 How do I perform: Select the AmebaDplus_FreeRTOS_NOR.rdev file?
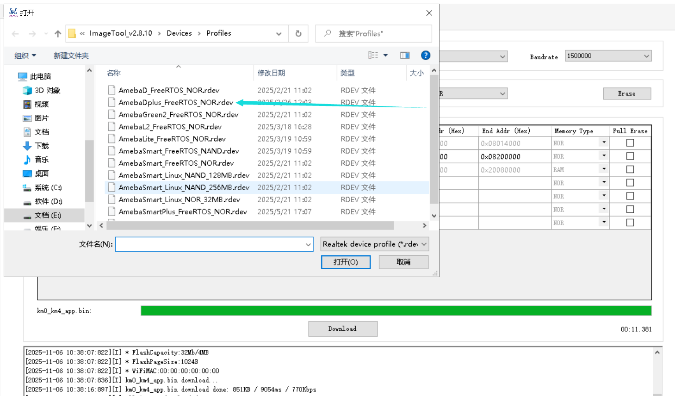[176, 102]
